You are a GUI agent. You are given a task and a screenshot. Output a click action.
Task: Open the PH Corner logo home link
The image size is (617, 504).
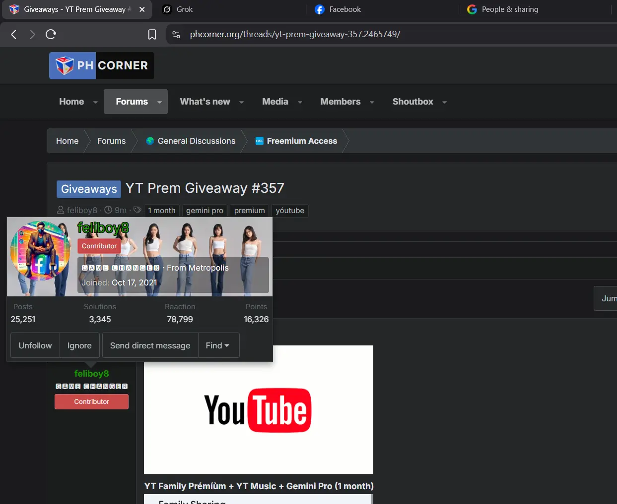pyautogui.click(x=102, y=65)
